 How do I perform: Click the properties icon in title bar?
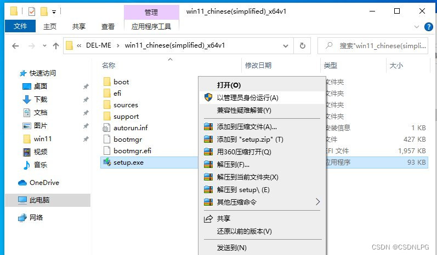click(x=32, y=11)
